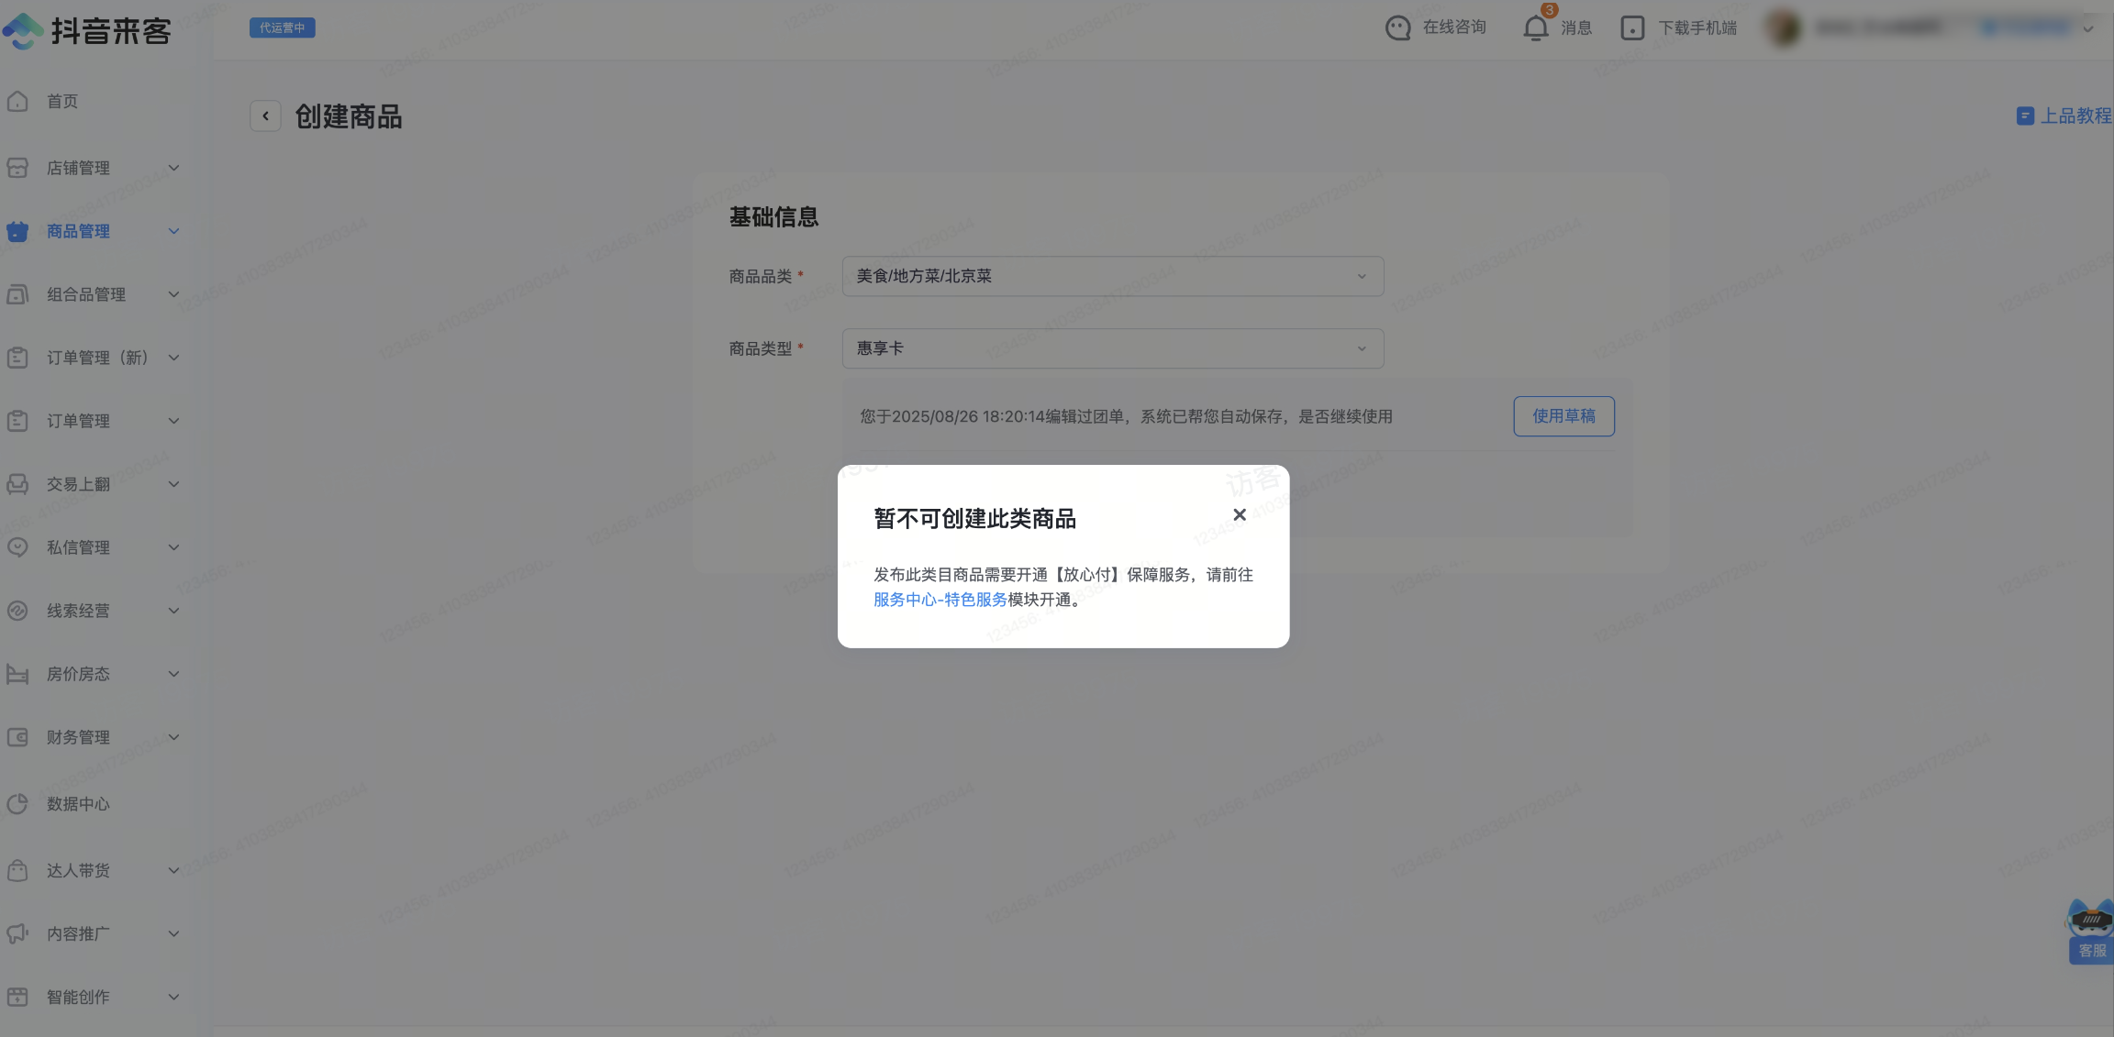The image size is (2114, 1037).
Task: Select 商品管理 in the sidebar
Action: (x=78, y=231)
